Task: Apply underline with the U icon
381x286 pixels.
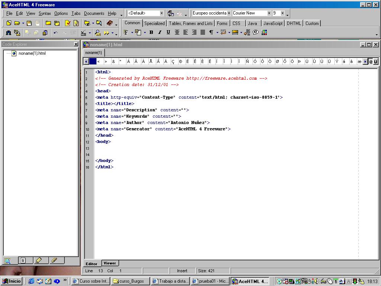Action: (168, 32)
